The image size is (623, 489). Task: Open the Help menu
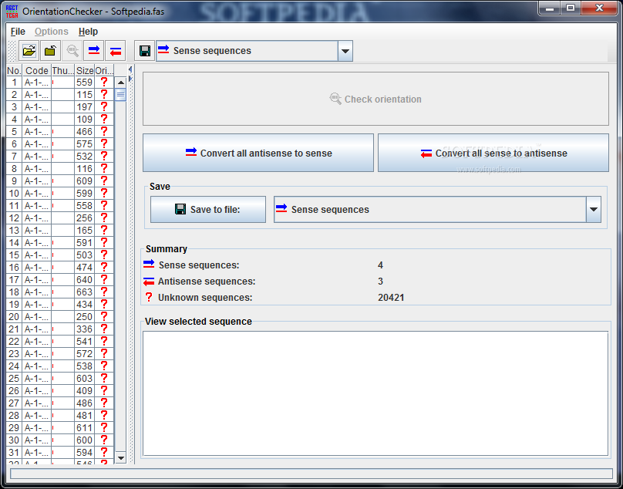(88, 32)
